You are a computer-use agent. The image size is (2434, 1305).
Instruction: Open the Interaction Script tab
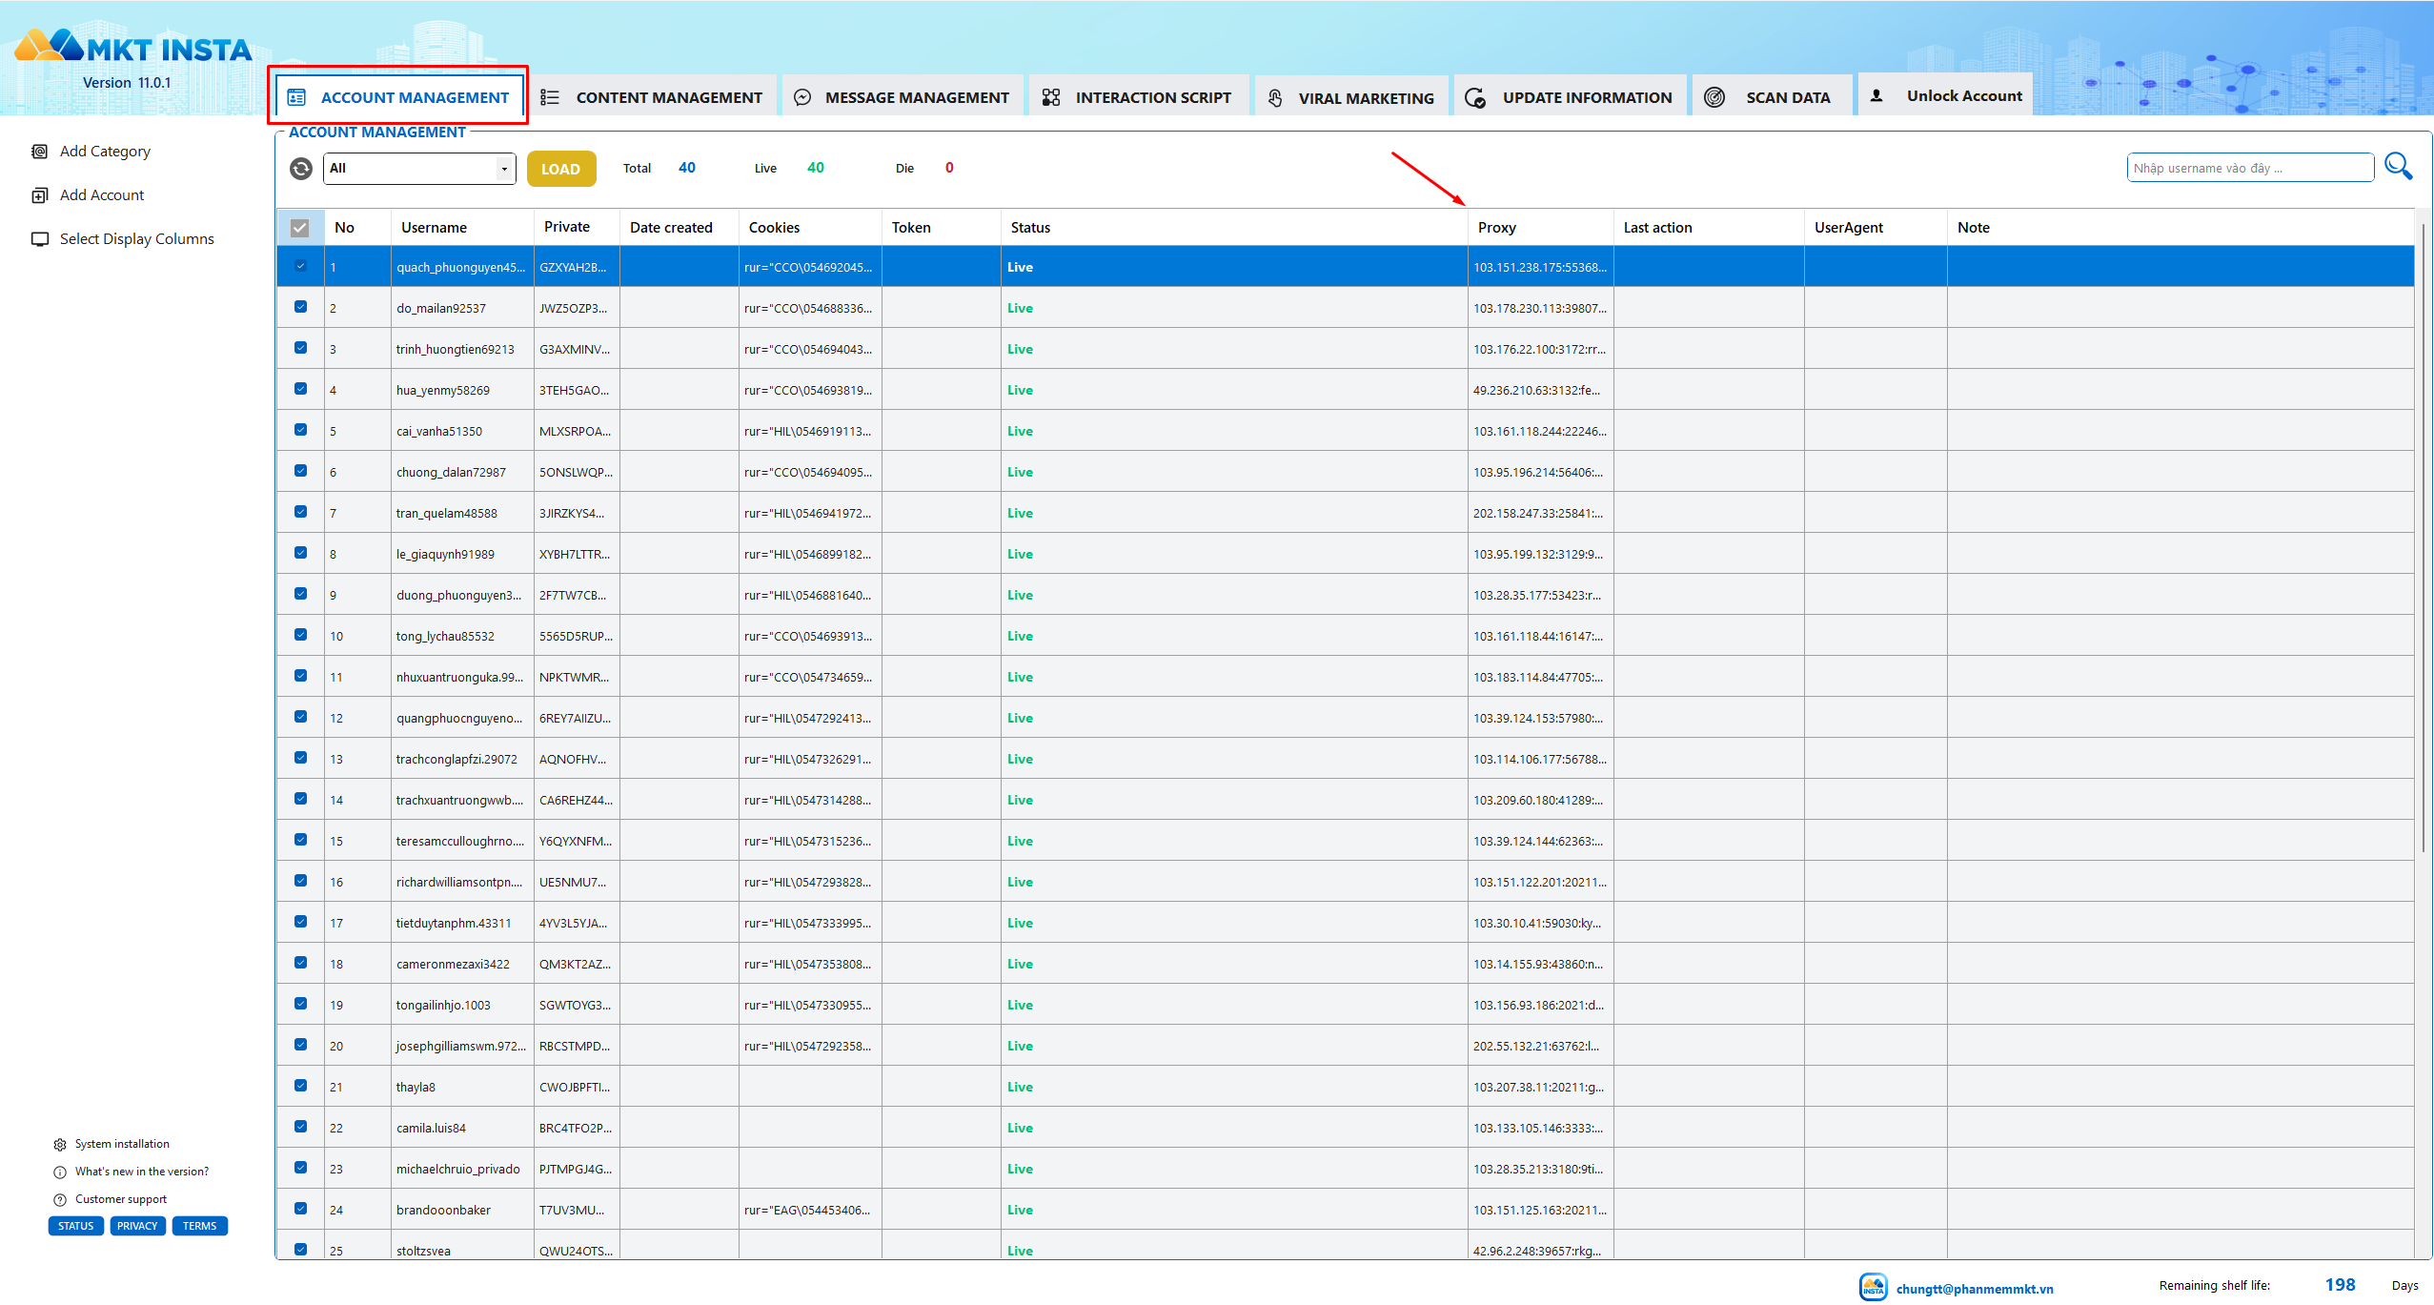pos(1139,96)
